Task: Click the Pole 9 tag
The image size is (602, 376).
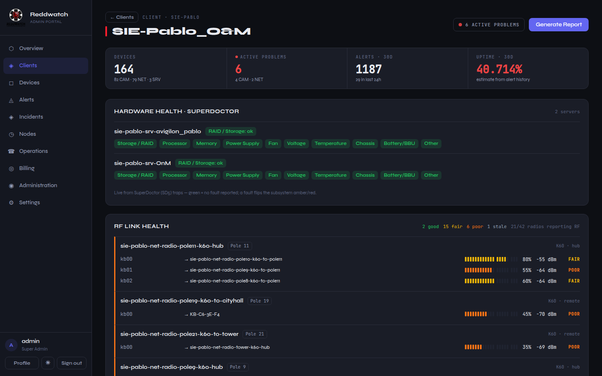Action: click(x=238, y=367)
